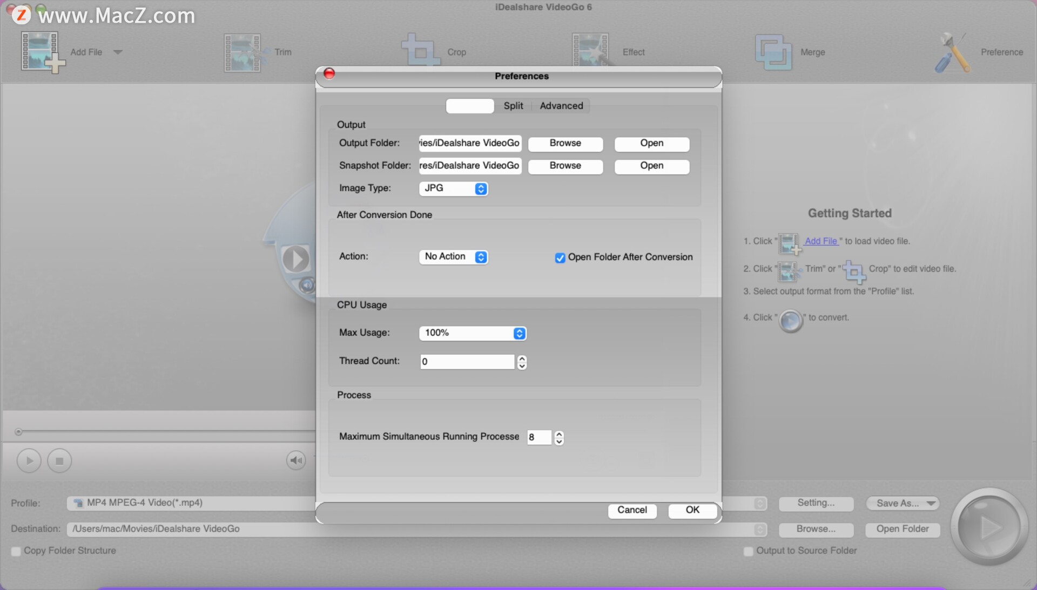Click the Maximum Simultaneous Processes input field
The image size is (1037, 590).
point(538,436)
